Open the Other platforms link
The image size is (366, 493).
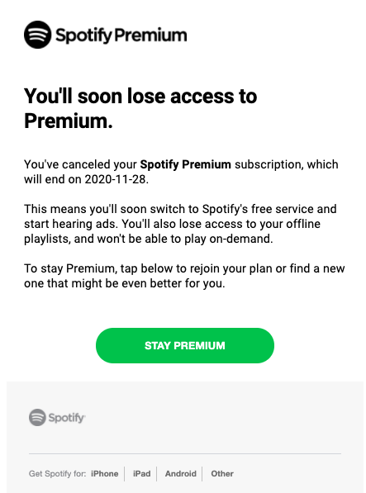[x=222, y=473]
